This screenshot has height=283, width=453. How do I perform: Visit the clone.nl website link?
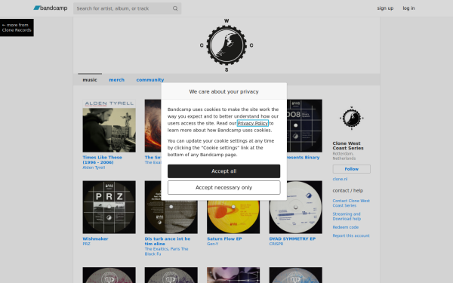340,179
